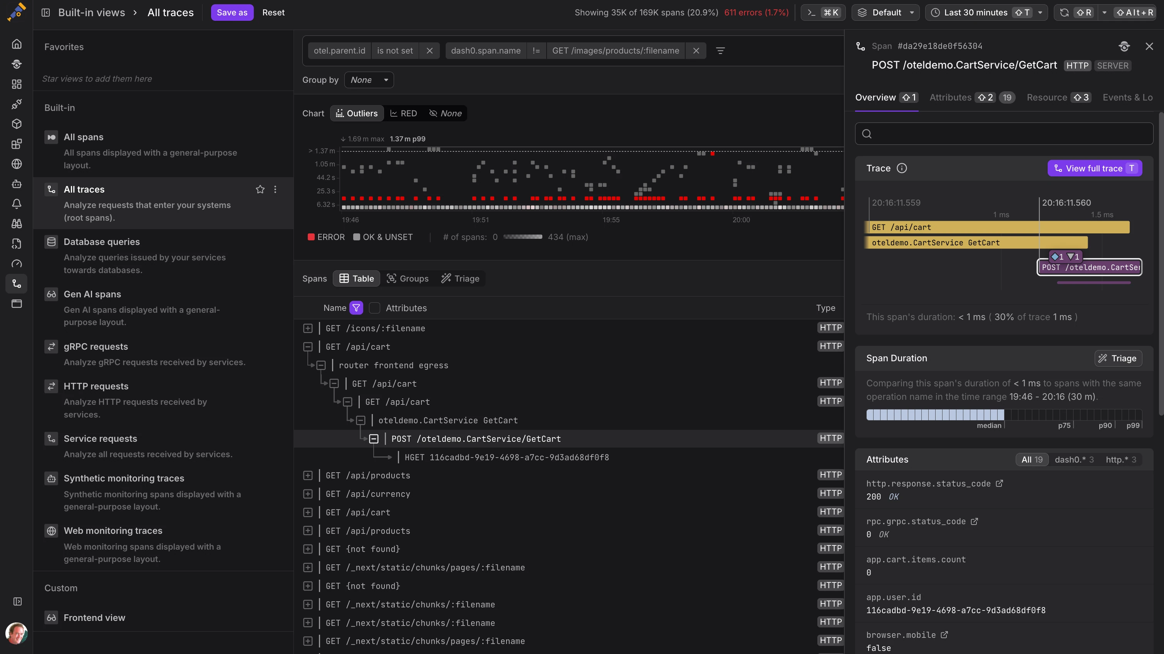Image resolution: width=1164 pixels, height=654 pixels.
Task: Click the tracing icon in the left sidebar
Action: pos(17,284)
